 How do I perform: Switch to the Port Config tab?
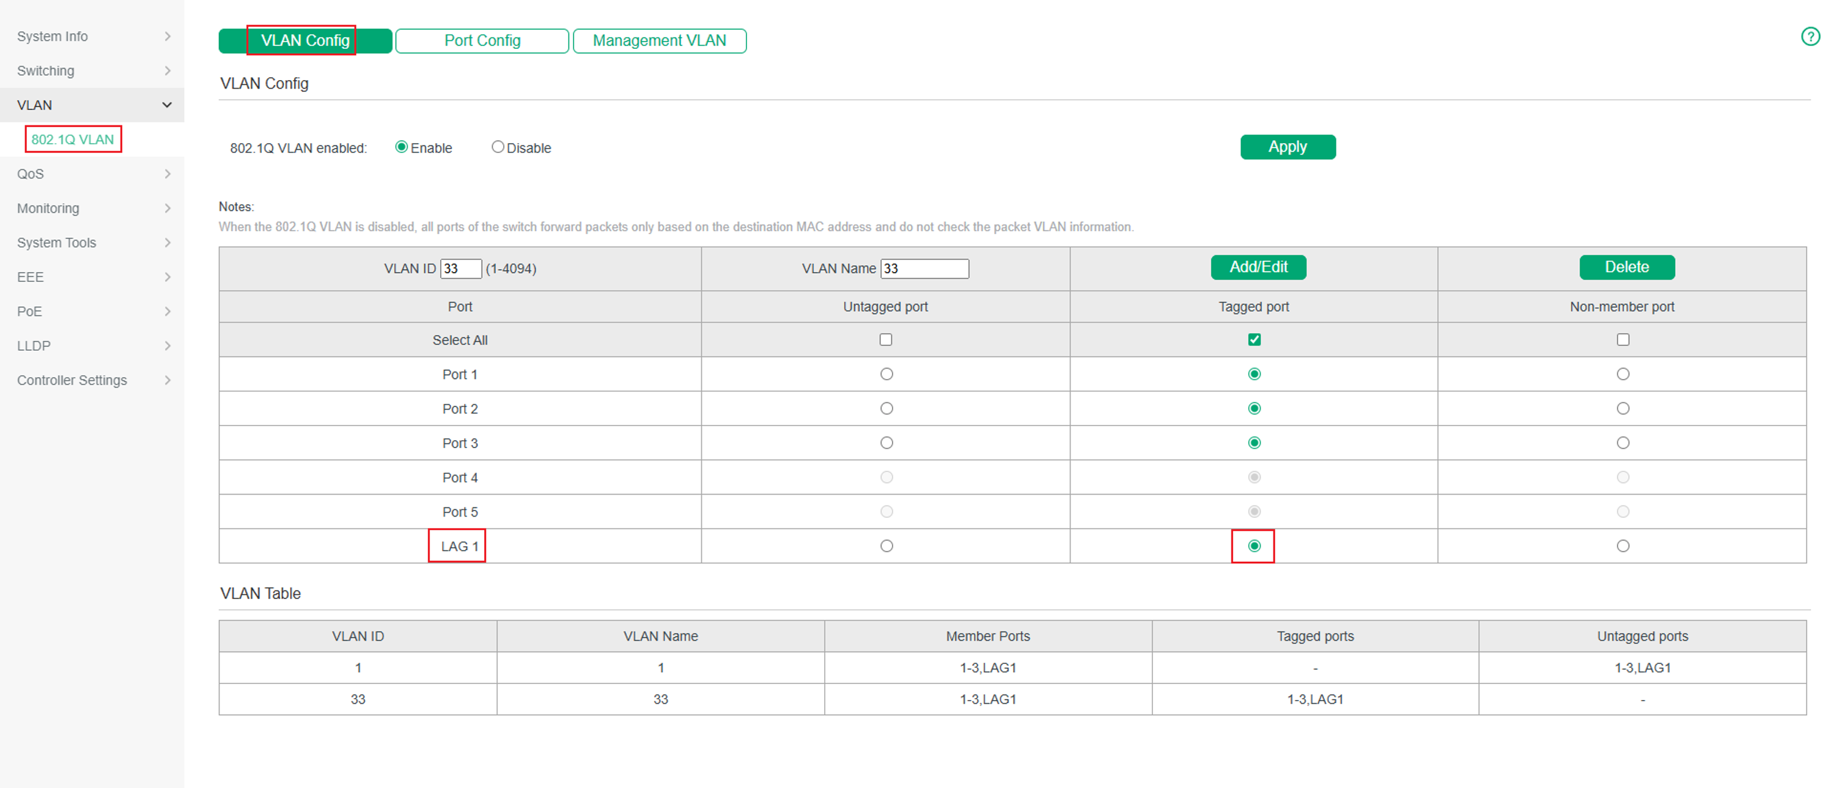482,40
